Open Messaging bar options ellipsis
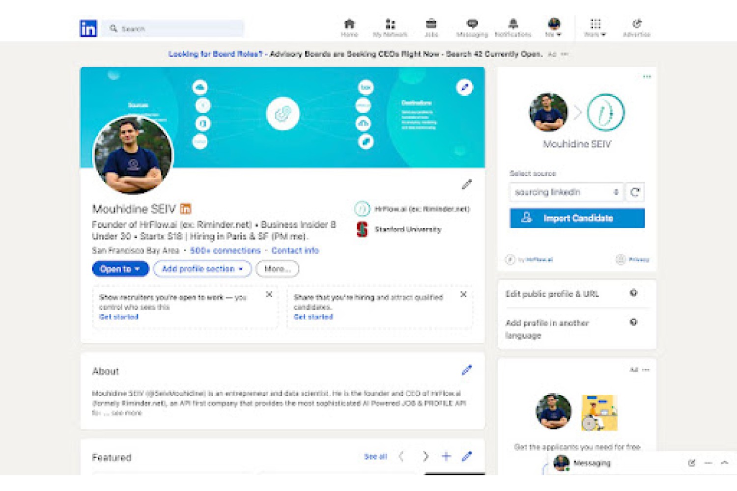 click(708, 463)
